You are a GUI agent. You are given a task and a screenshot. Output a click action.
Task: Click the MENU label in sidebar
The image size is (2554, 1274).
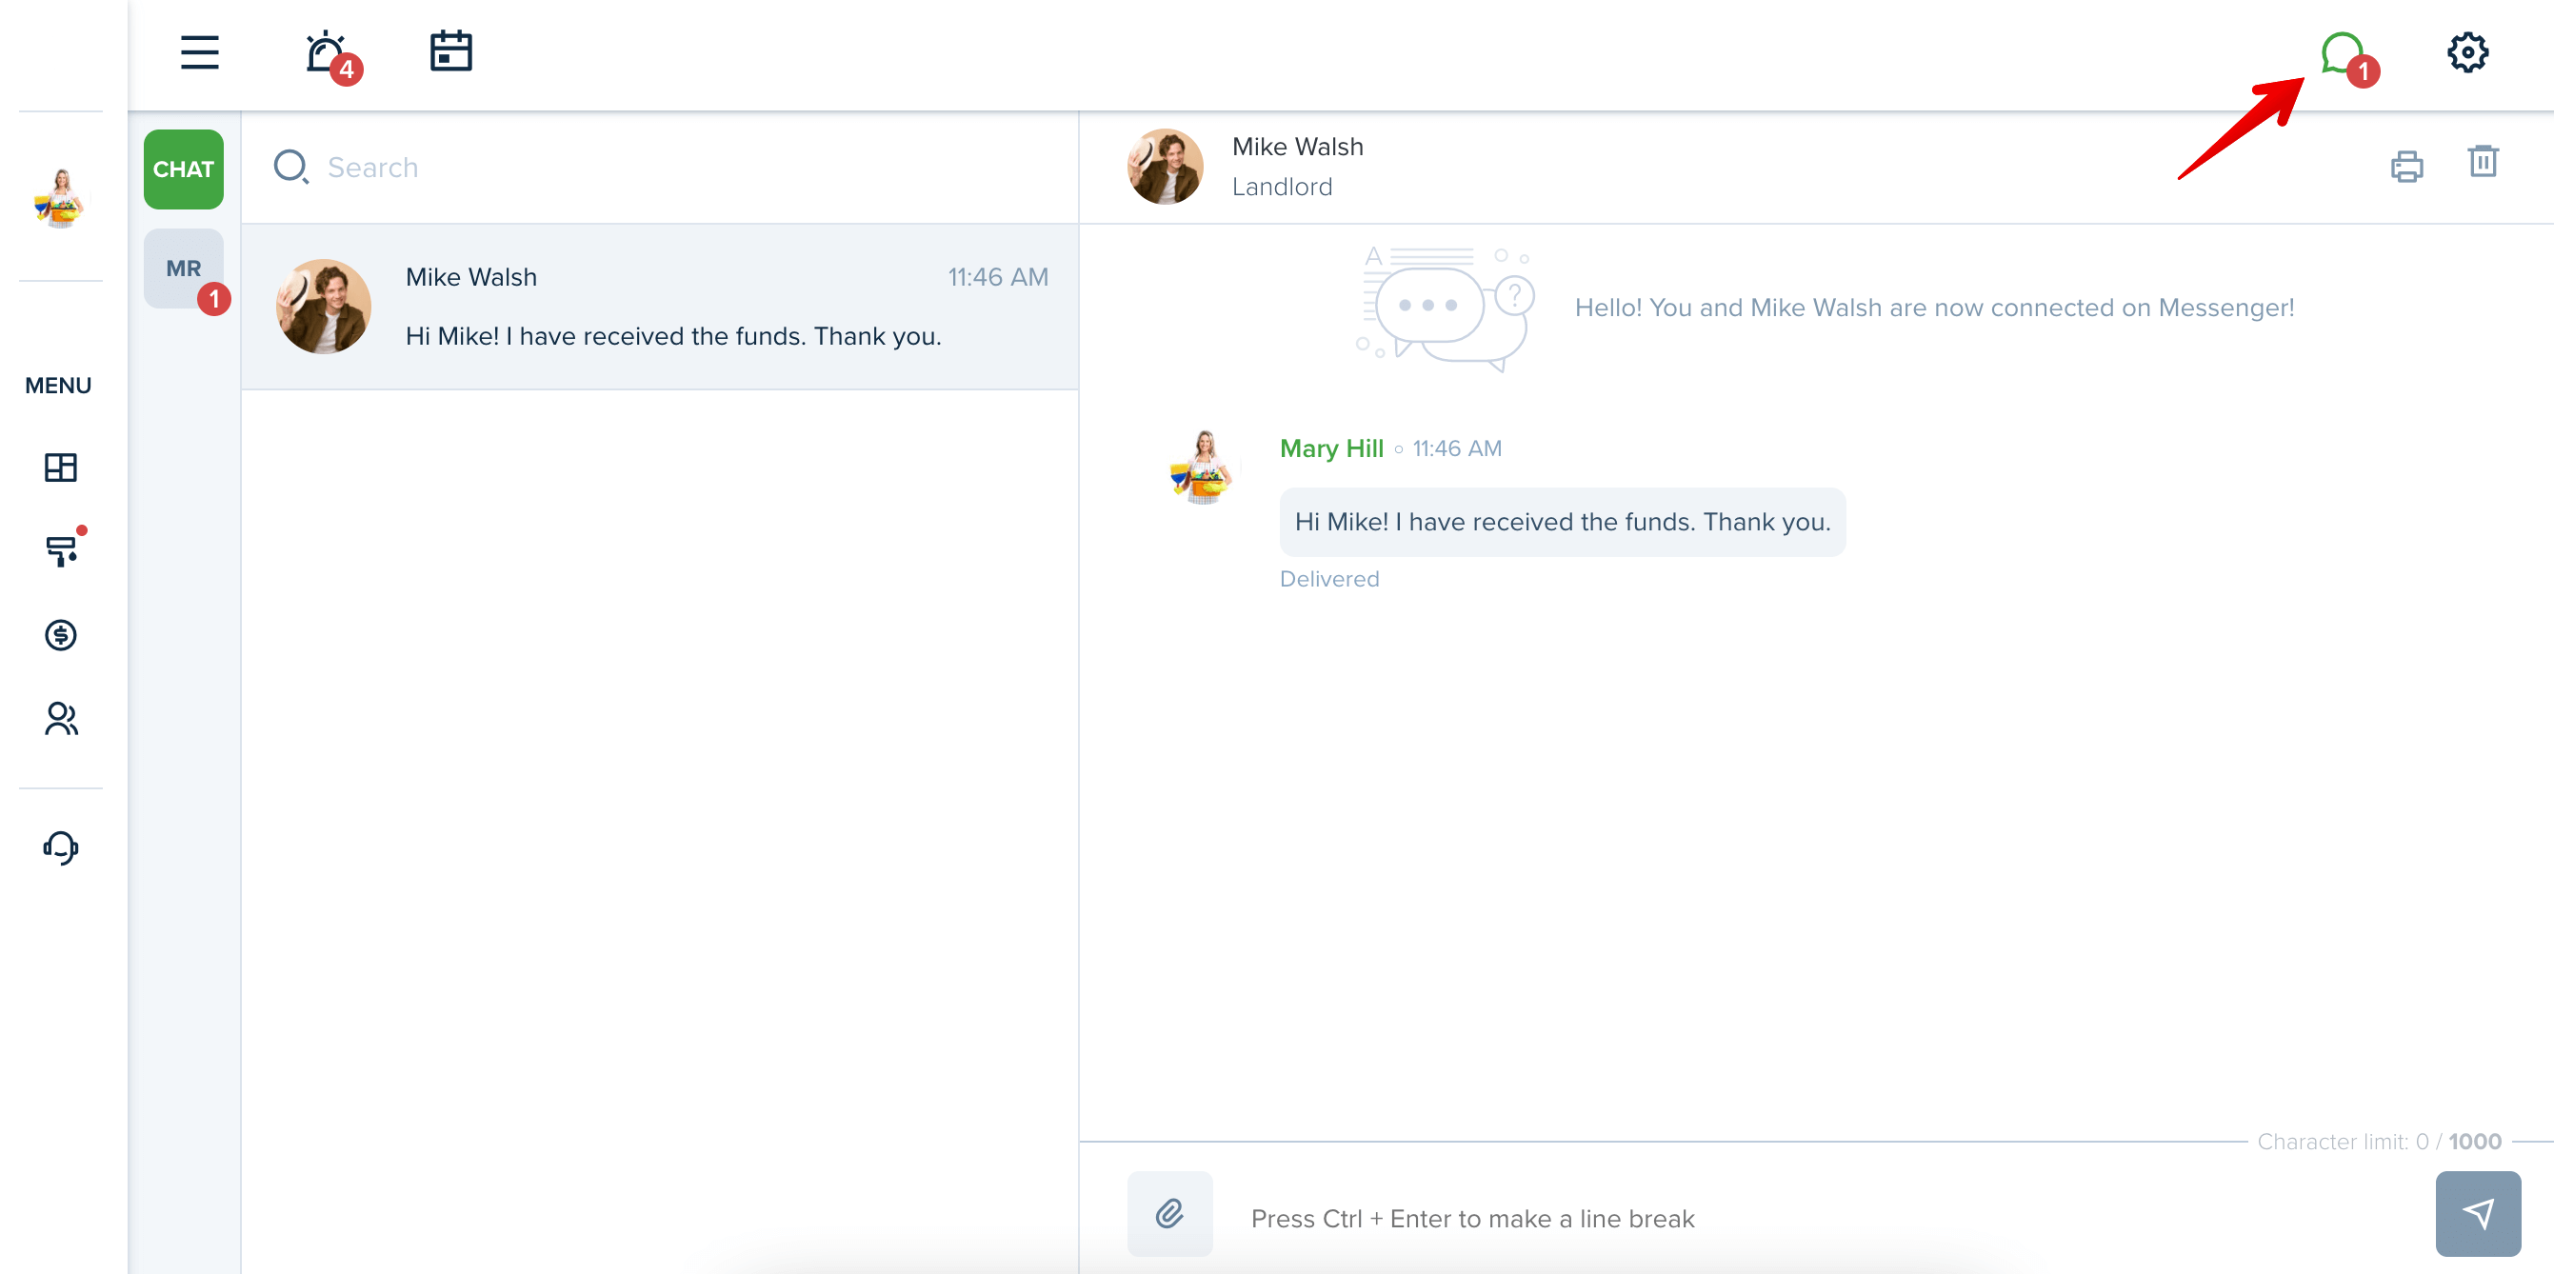tap(57, 386)
